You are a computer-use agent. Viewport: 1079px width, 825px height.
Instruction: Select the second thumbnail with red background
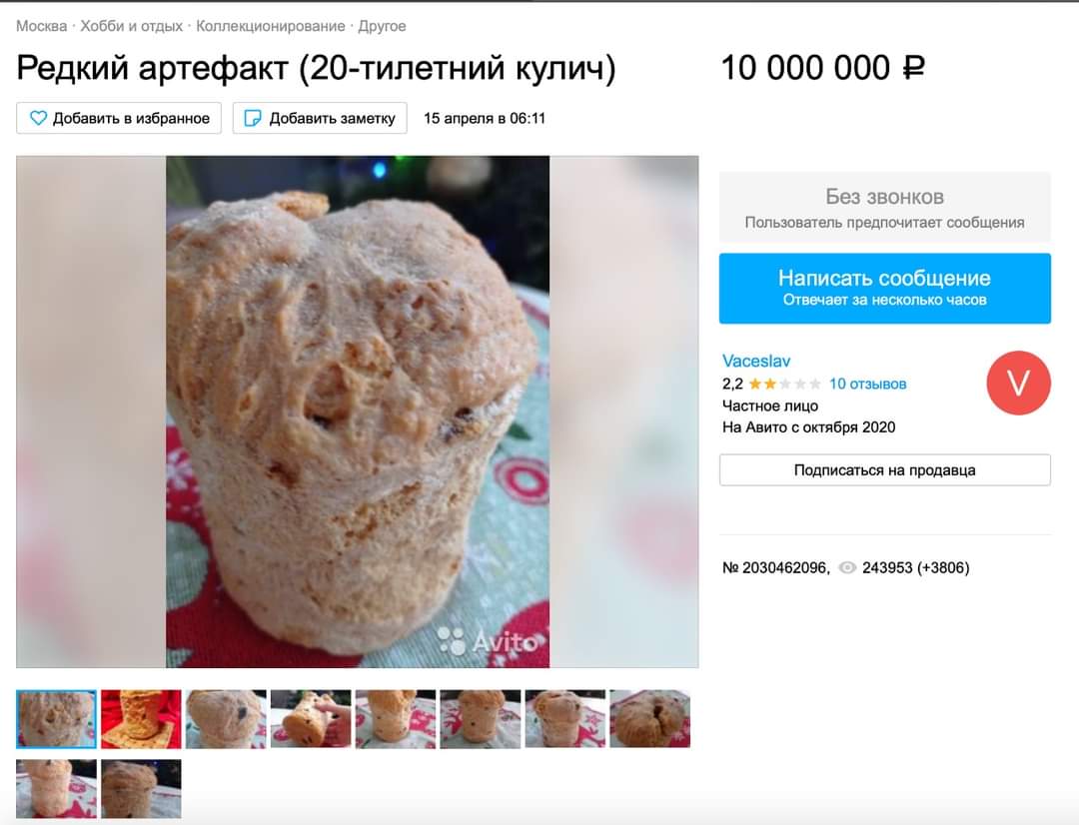141,719
